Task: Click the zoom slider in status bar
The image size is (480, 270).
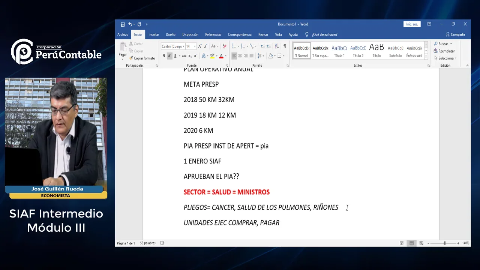Action: [444, 243]
